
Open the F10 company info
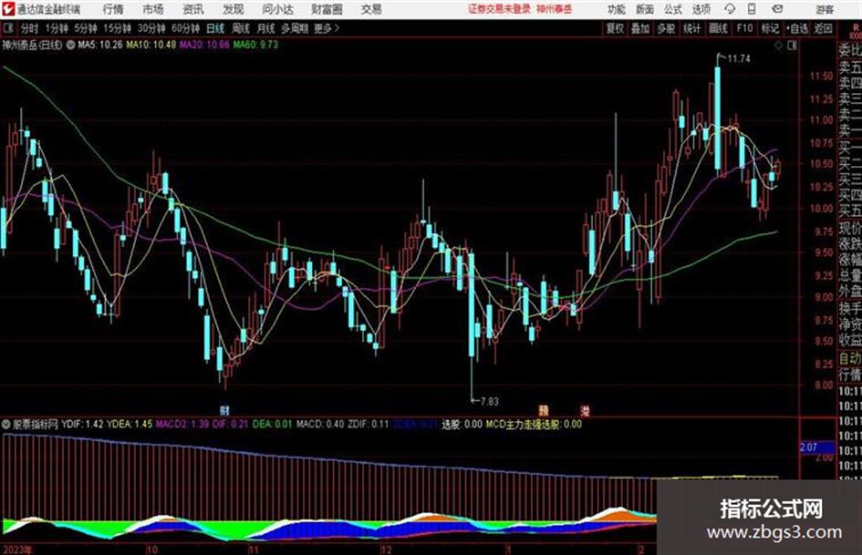point(744,28)
